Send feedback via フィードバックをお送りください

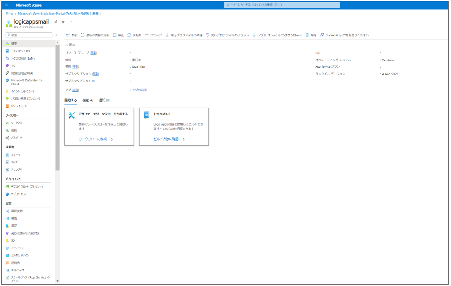point(344,36)
